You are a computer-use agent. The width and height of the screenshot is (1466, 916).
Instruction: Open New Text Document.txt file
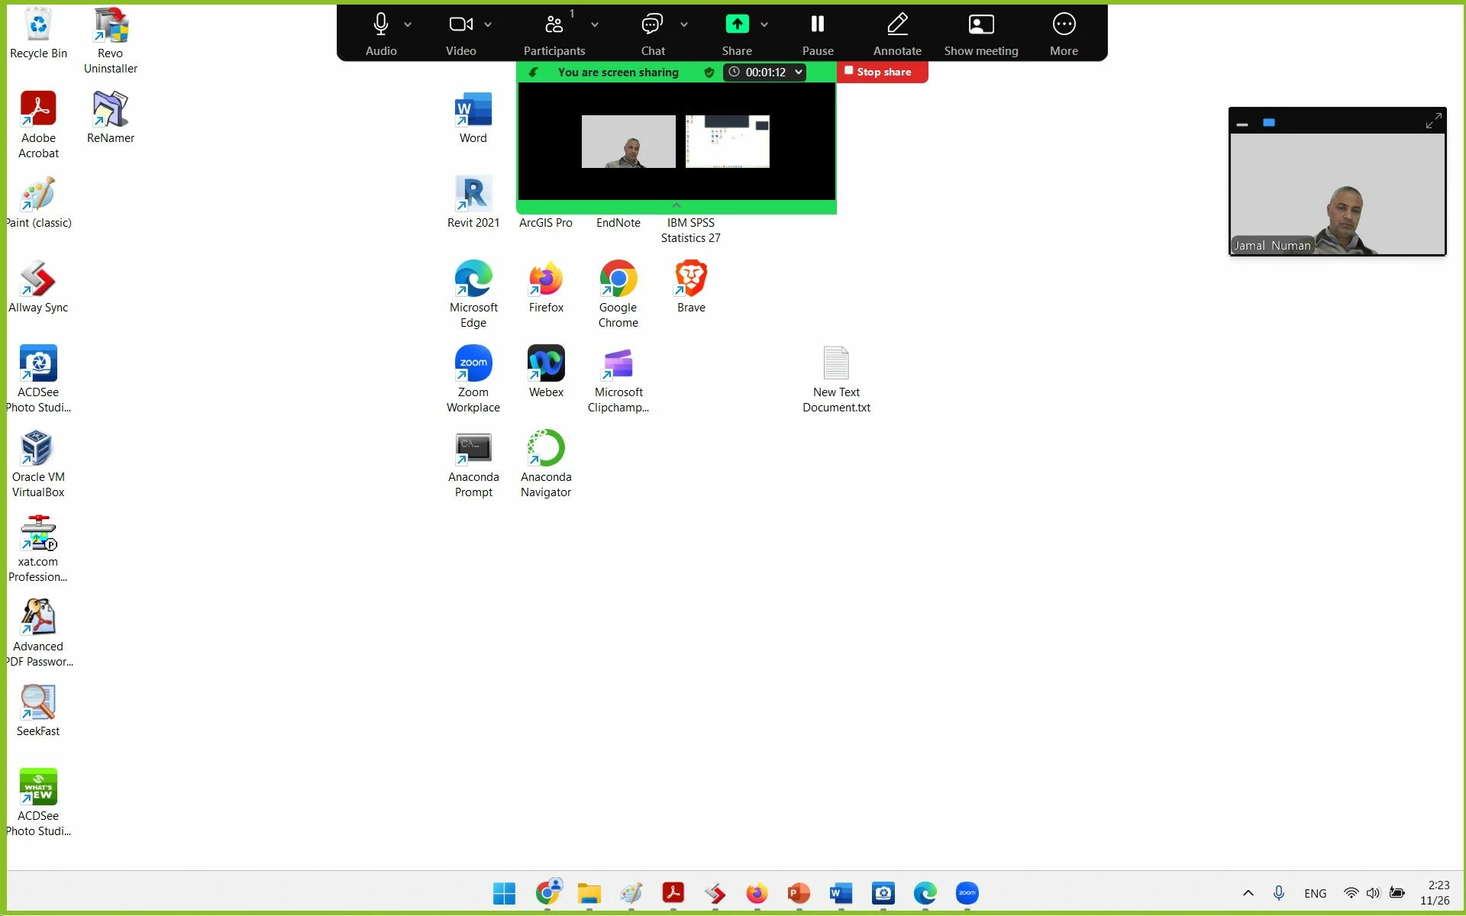[x=835, y=364]
